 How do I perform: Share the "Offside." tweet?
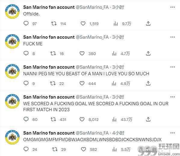tap(148, 24)
